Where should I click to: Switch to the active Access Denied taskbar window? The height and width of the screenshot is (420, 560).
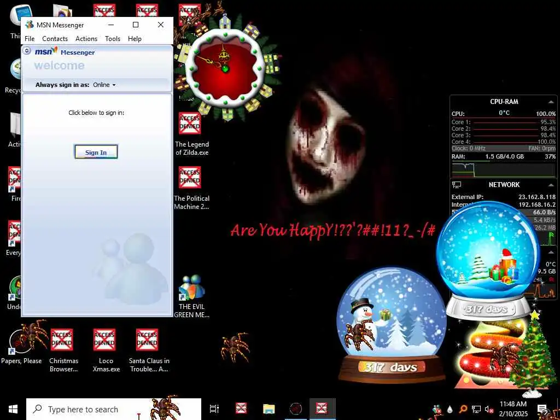(322, 408)
